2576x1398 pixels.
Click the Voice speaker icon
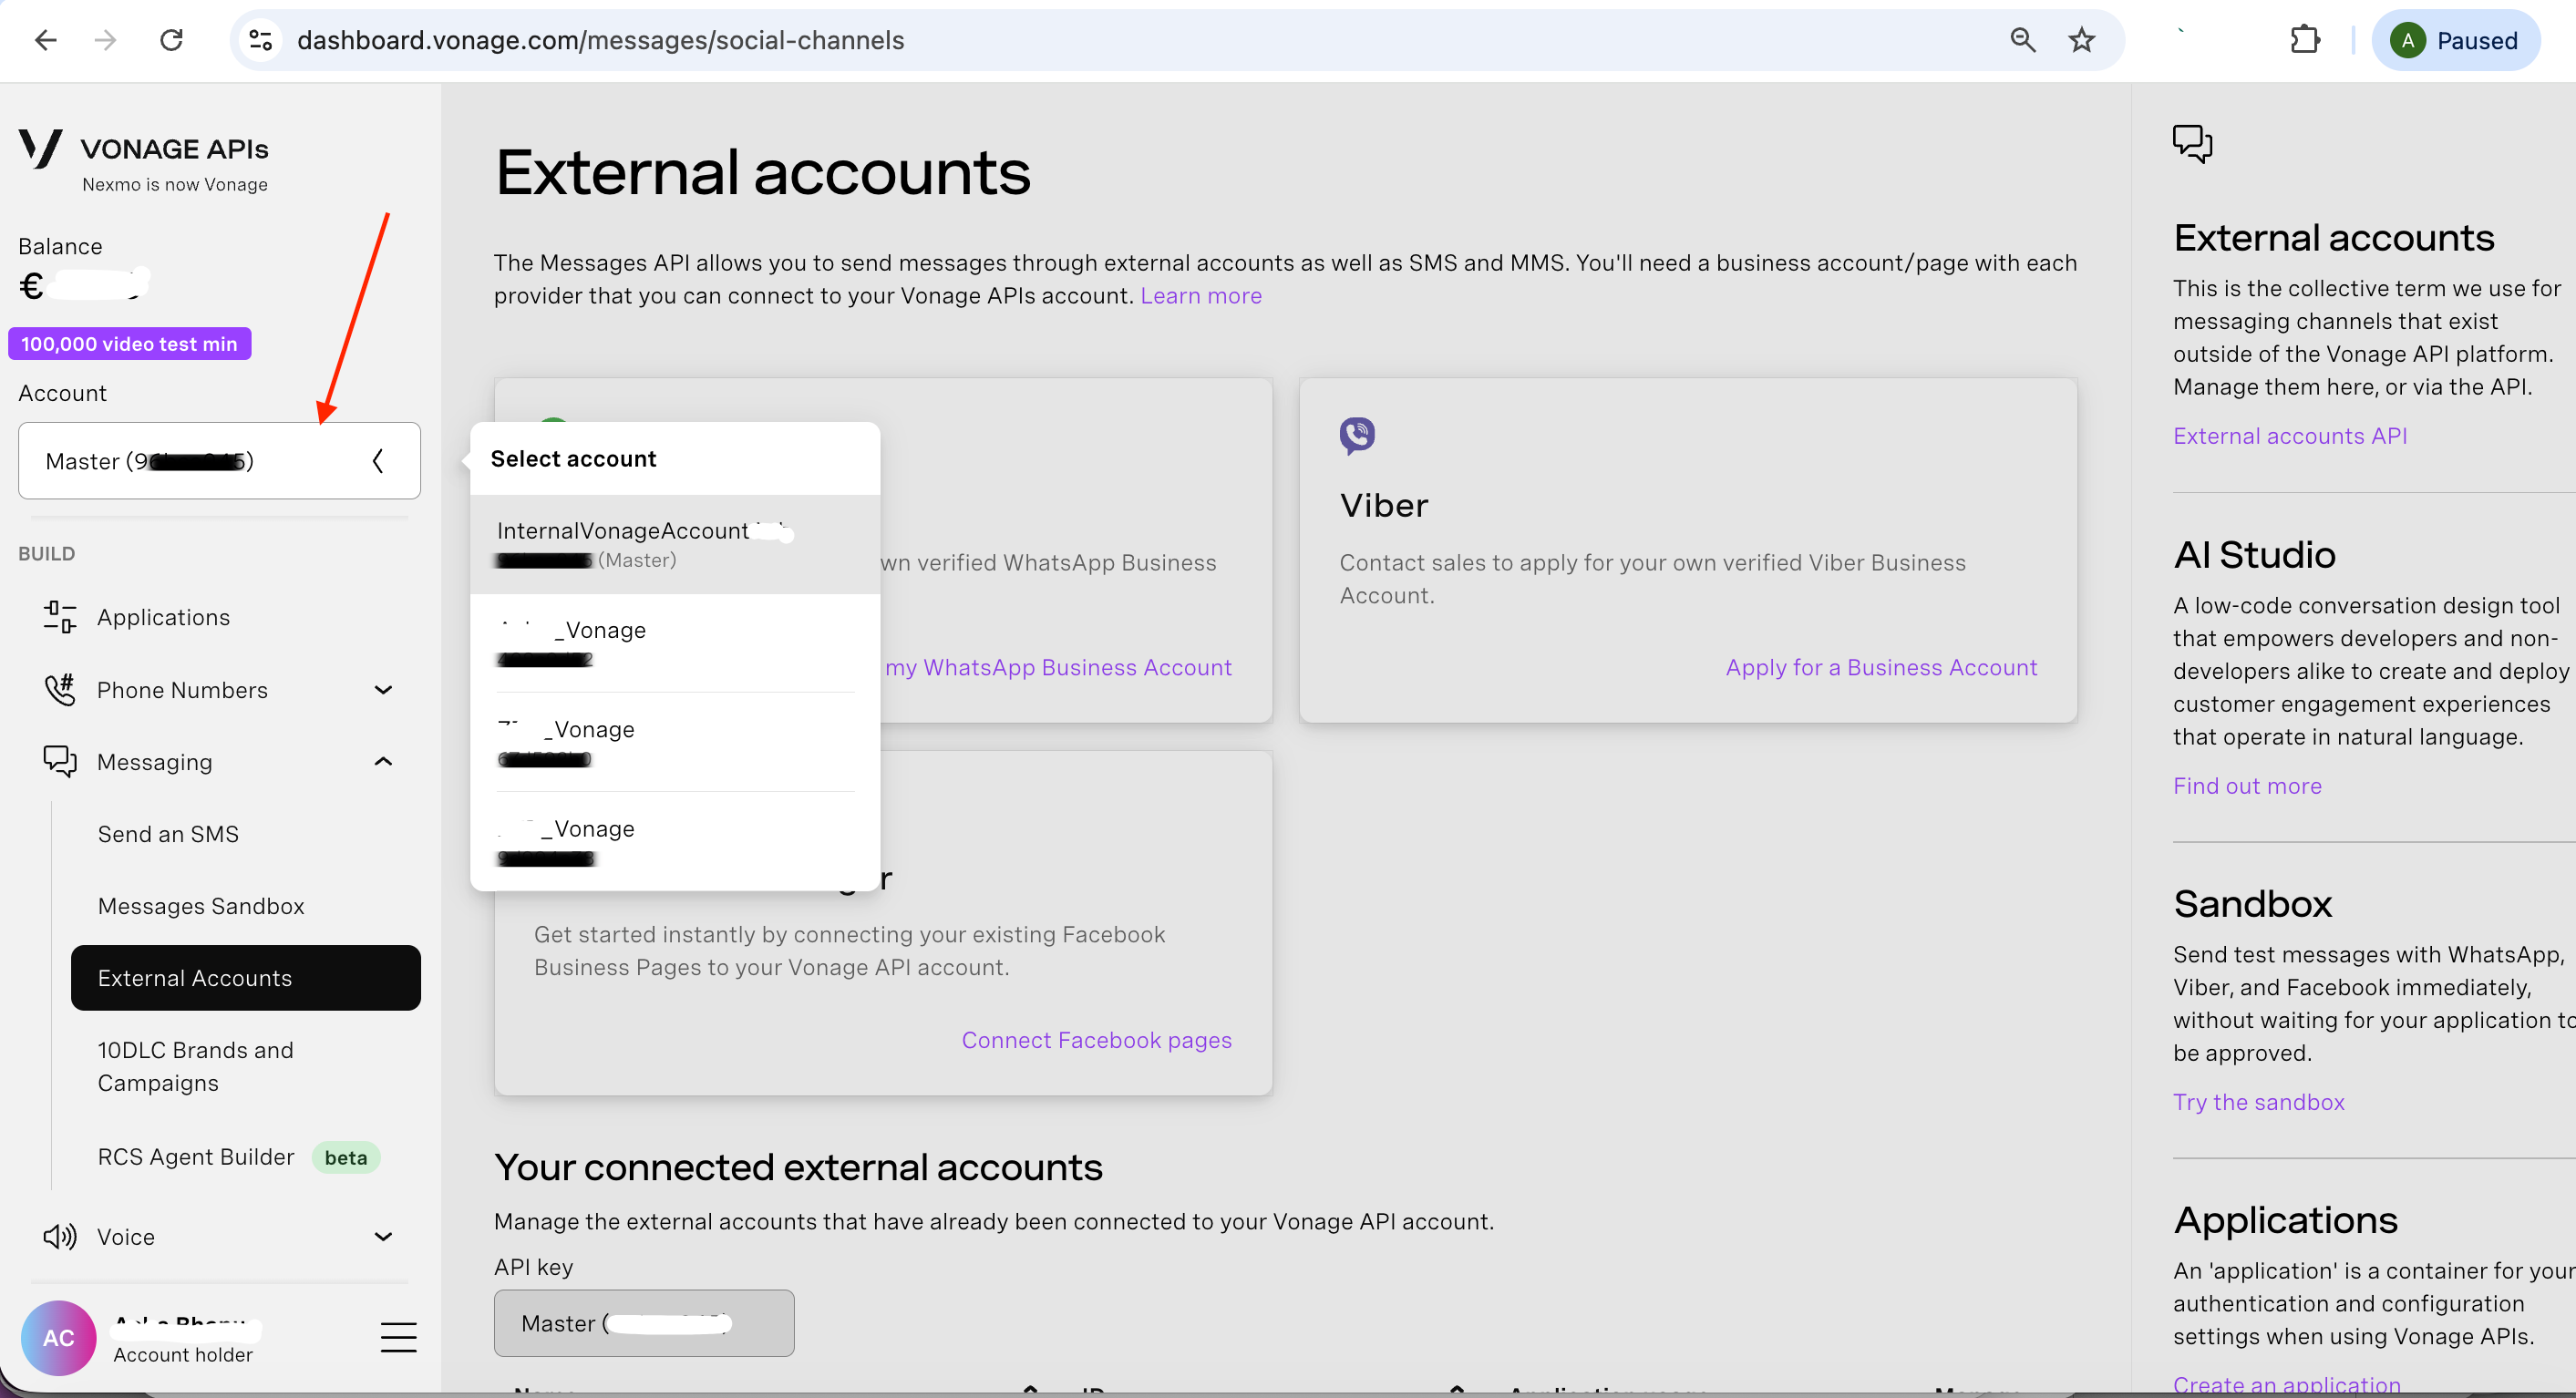60,1237
